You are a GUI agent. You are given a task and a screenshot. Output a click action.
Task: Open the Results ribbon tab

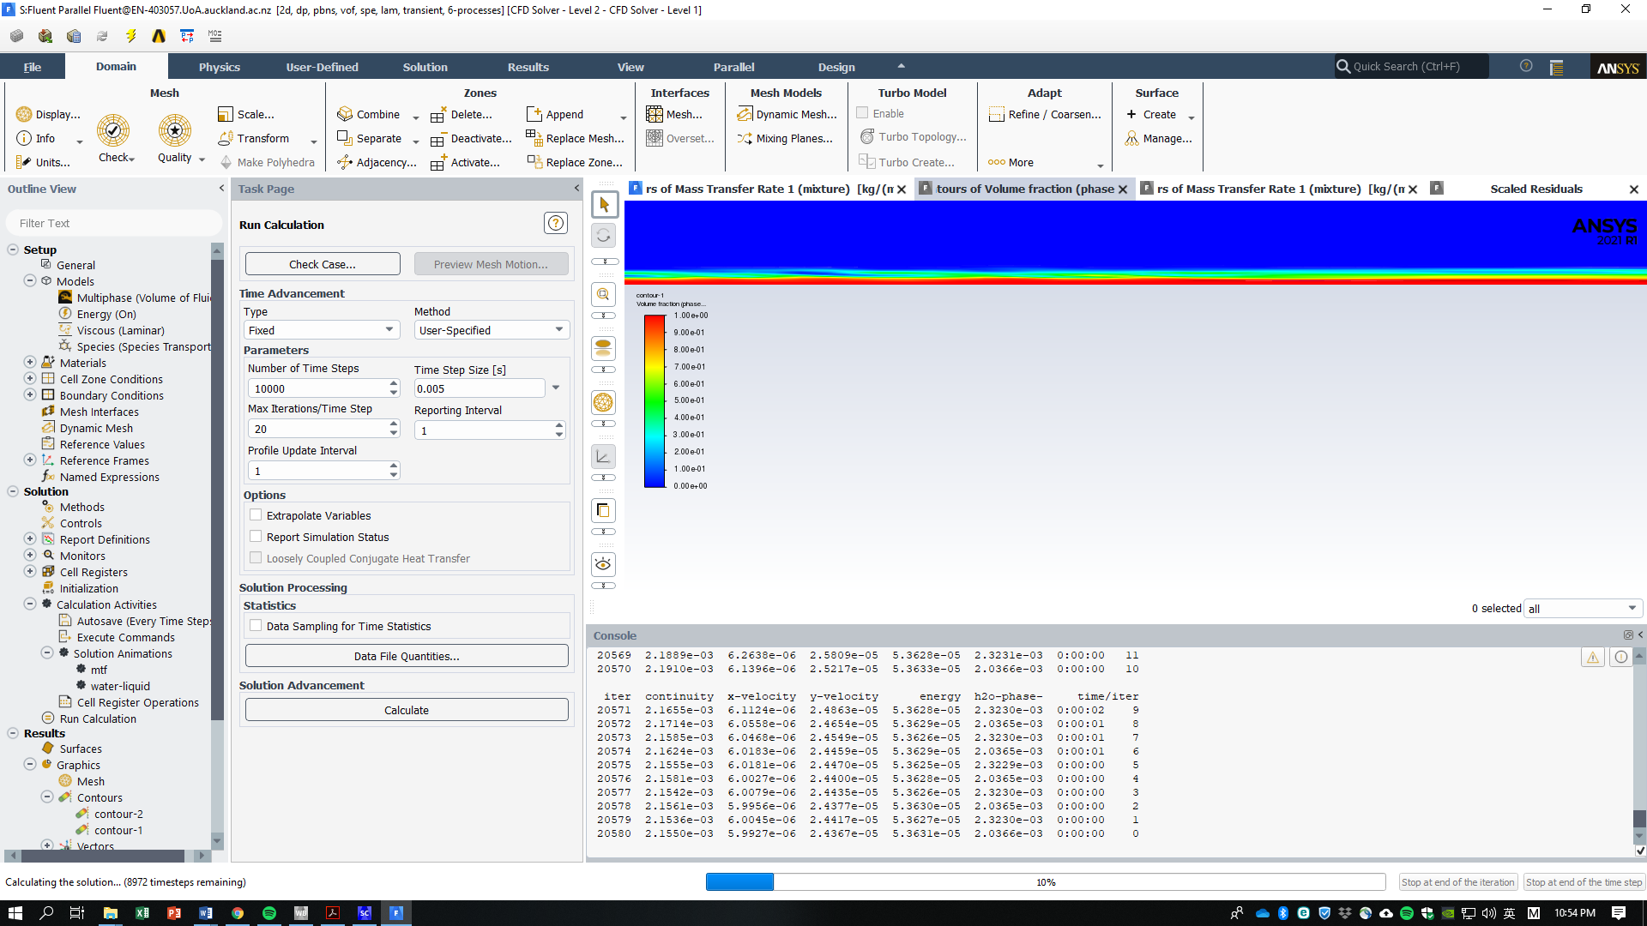528,67
